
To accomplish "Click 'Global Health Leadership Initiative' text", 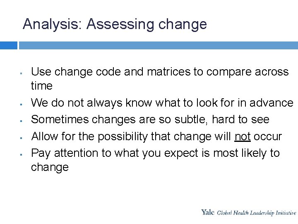I will point(256,213).
